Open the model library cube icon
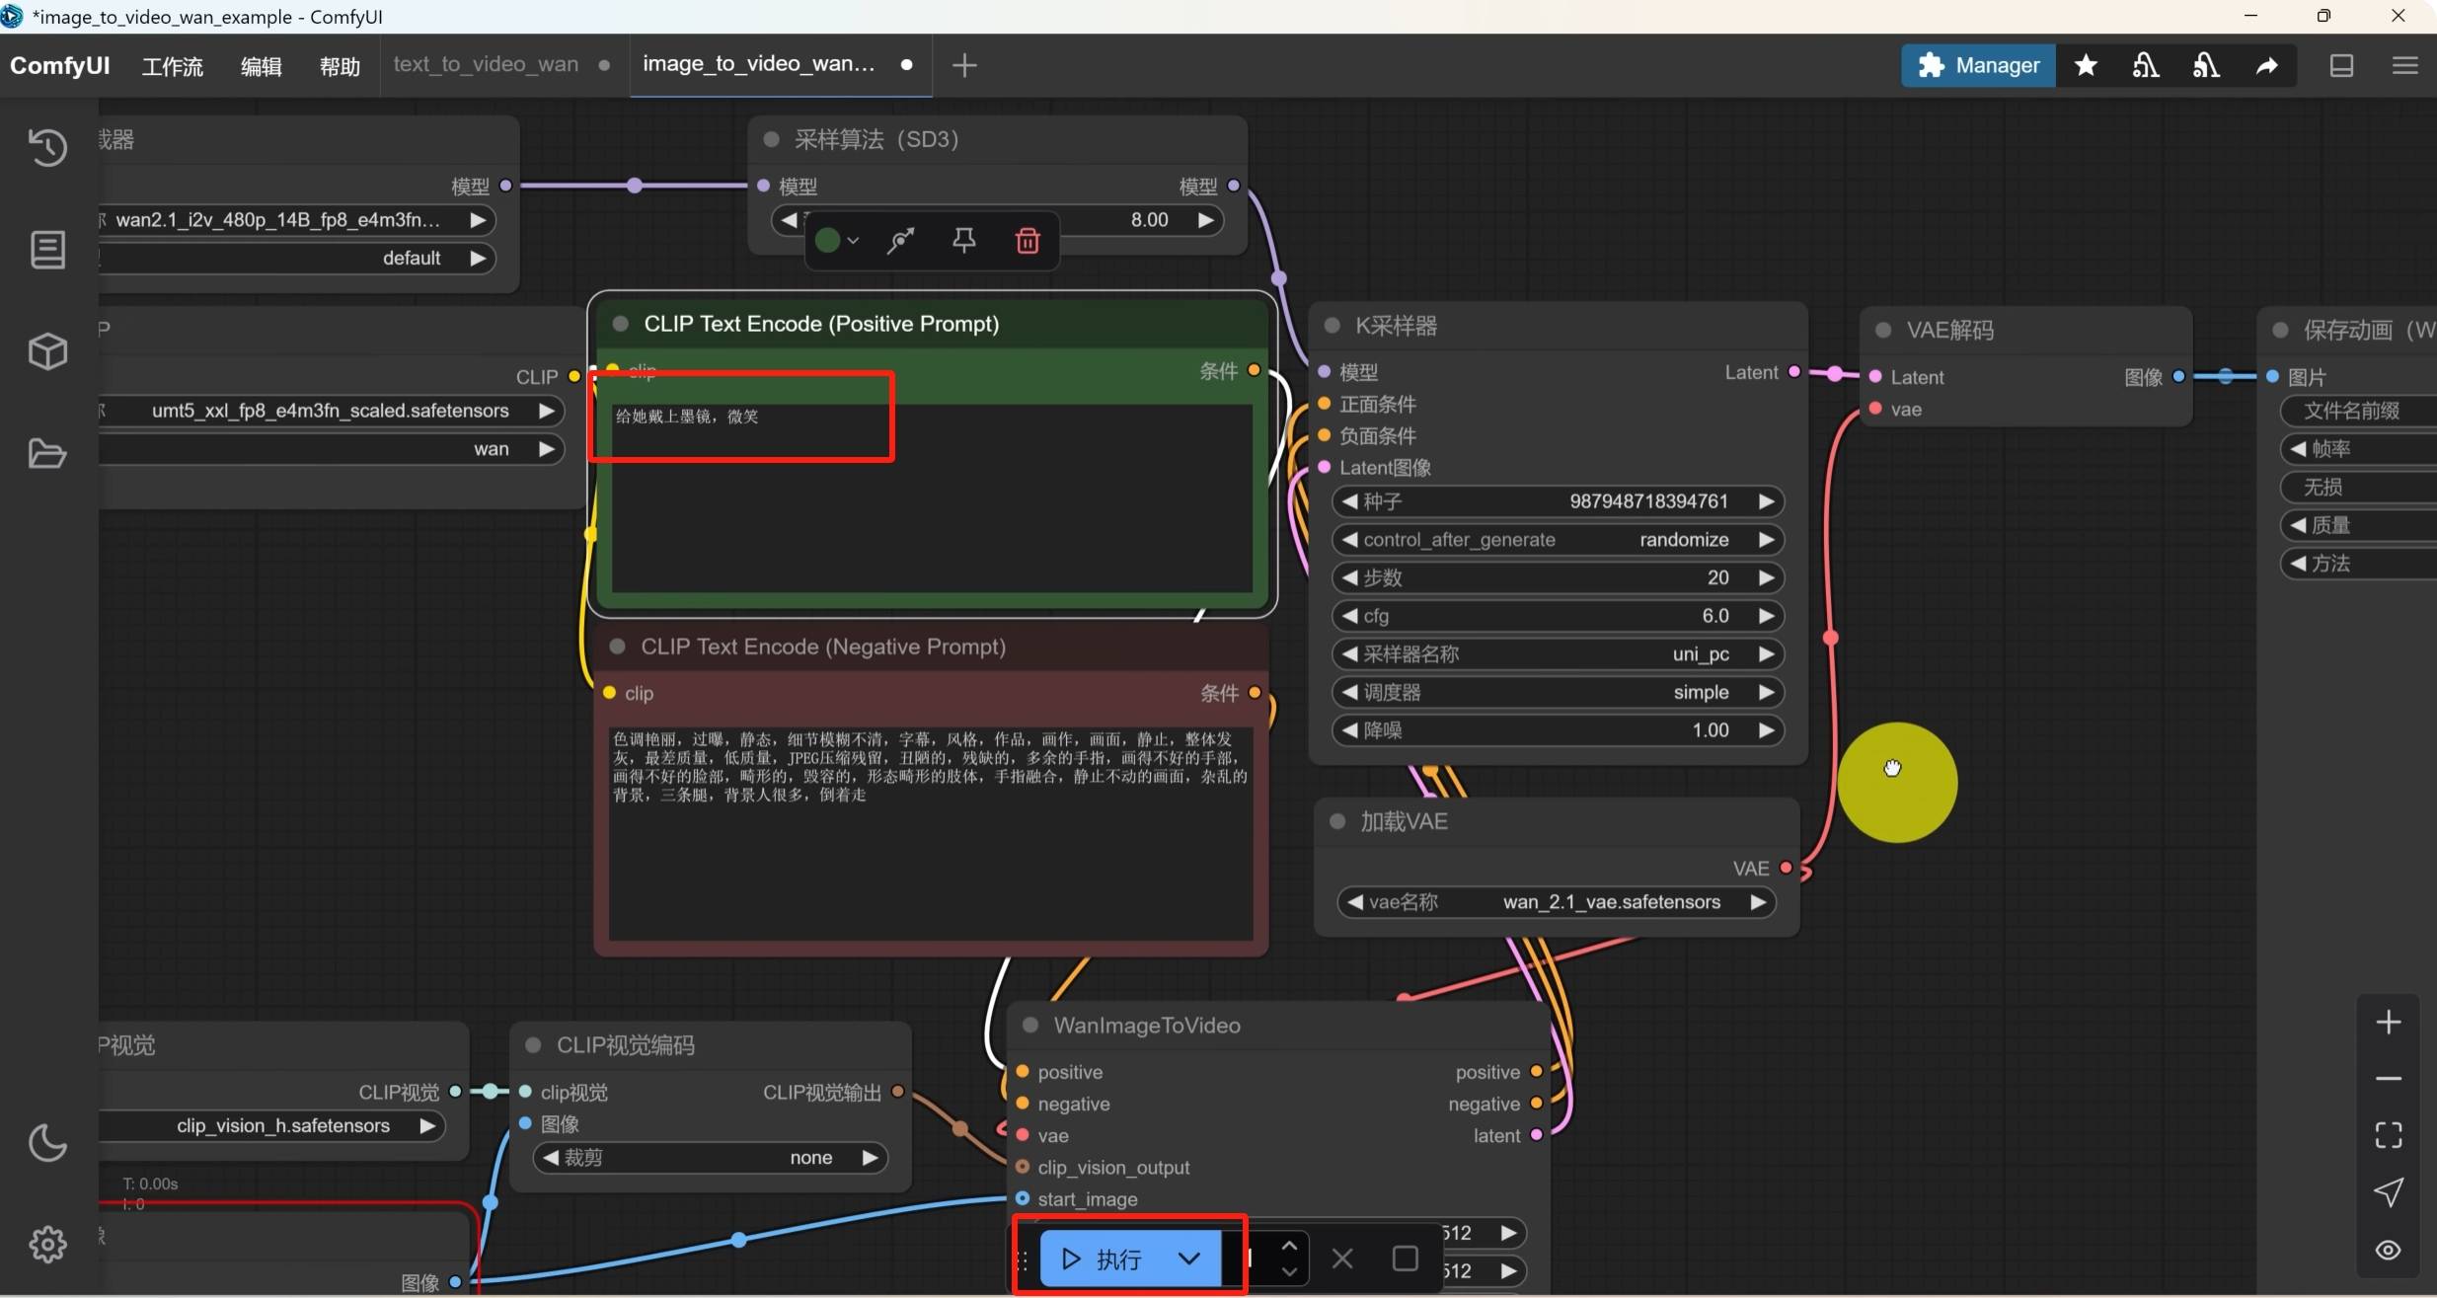This screenshot has width=2437, height=1298. (x=47, y=351)
